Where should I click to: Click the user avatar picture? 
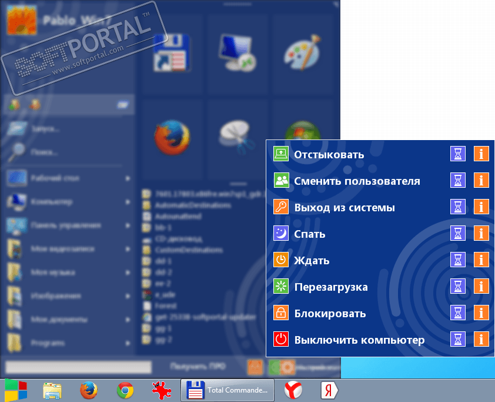point(22,19)
